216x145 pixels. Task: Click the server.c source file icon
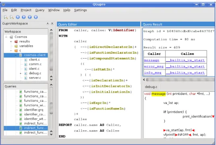click(x=26, y=78)
